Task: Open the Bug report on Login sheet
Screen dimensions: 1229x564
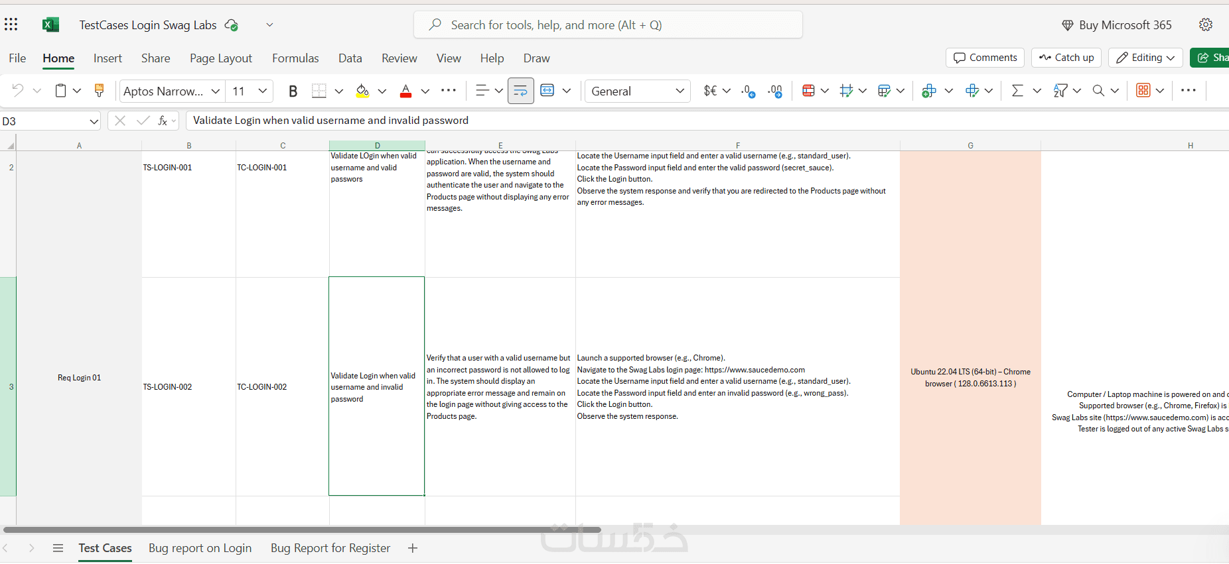Action: coord(200,548)
